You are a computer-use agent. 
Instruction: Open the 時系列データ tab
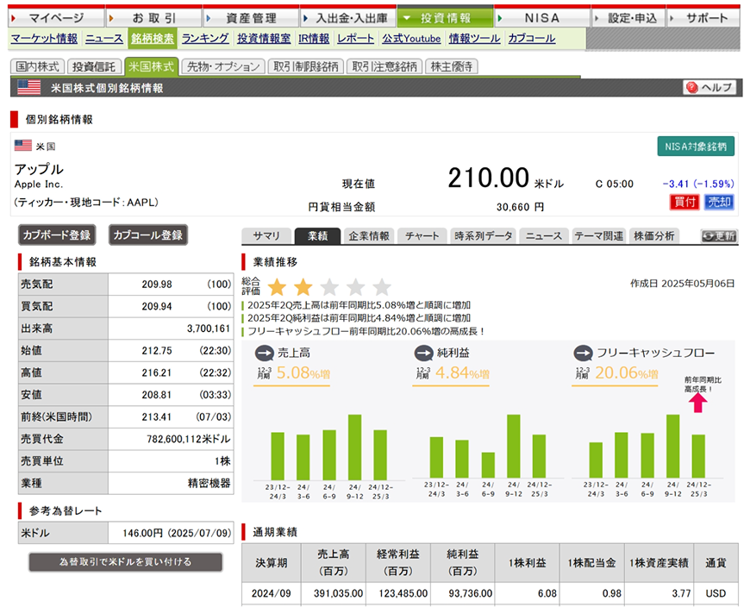pyautogui.click(x=484, y=236)
